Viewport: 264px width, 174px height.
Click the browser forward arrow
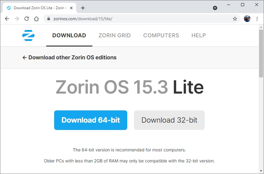tap(17, 19)
